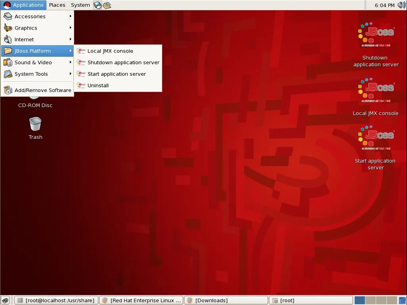Switch to the root file browser window
407x305 pixels.
tap(311, 300)
